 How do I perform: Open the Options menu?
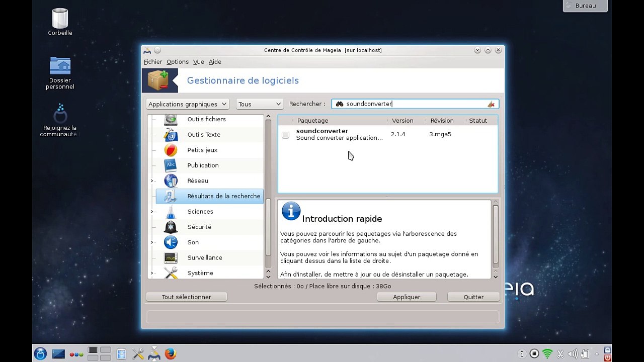click(178, 62)
